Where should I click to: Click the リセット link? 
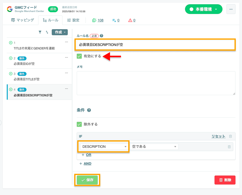pos(218,136)
